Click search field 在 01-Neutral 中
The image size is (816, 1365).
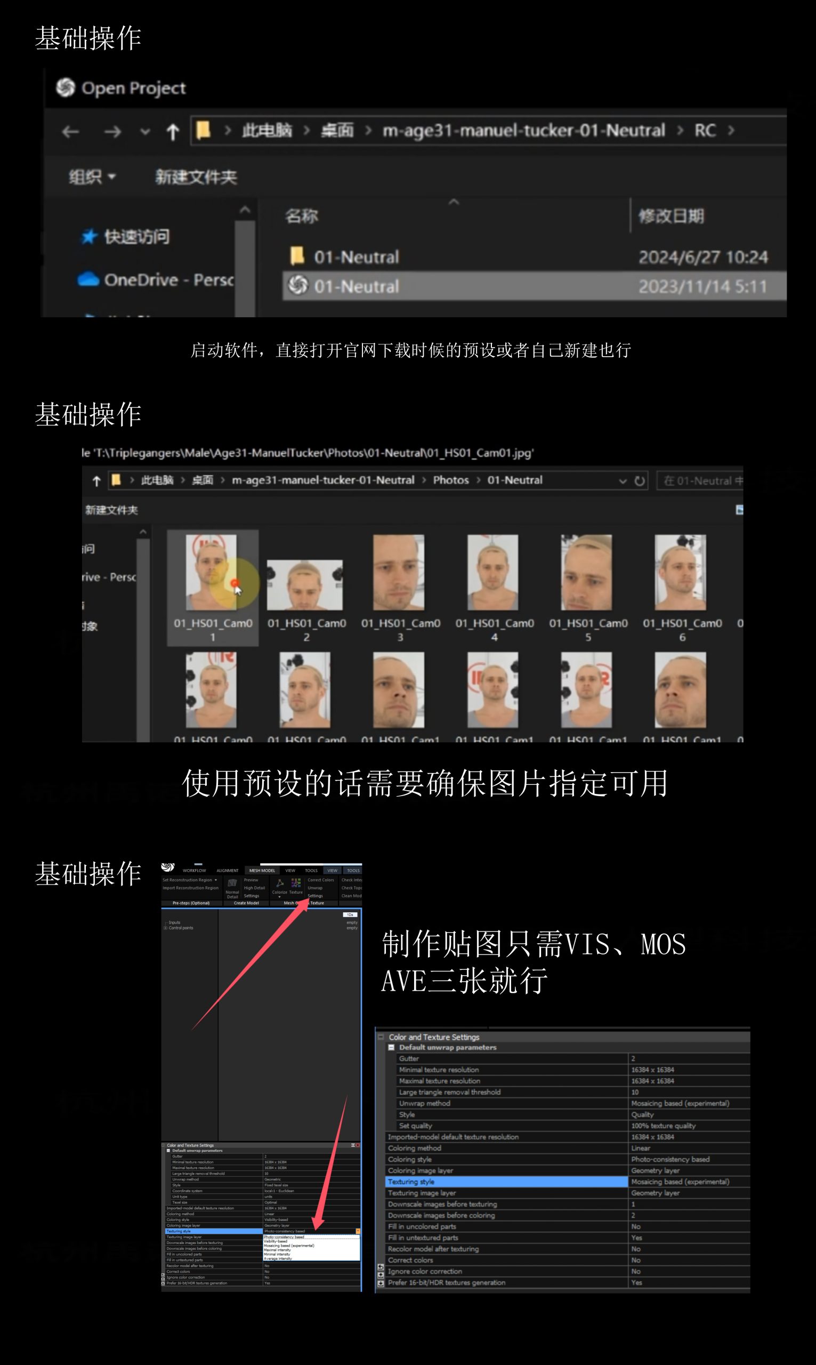(700, 480)
